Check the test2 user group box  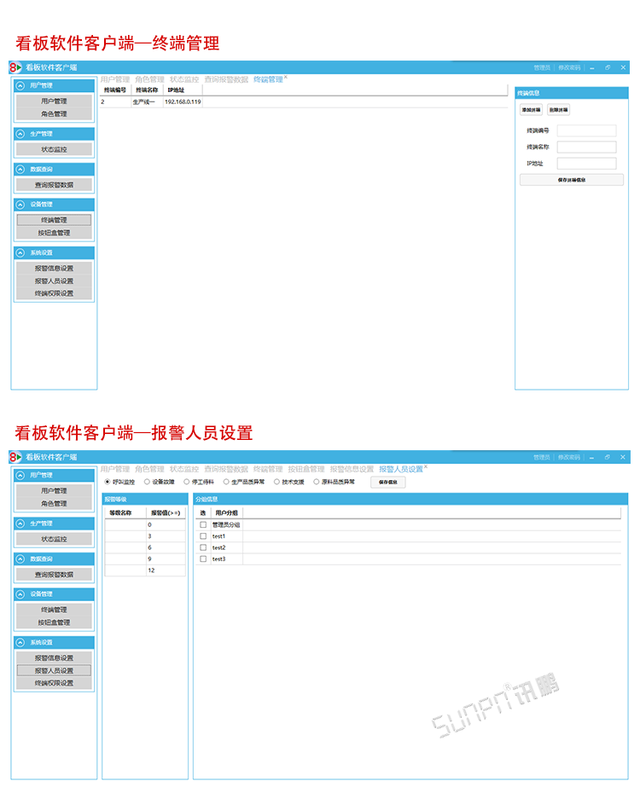[x=203, y=547]
